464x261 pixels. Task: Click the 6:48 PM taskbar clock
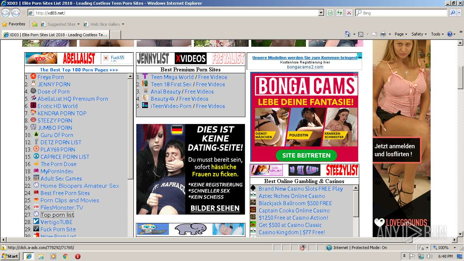pos(445,256)
